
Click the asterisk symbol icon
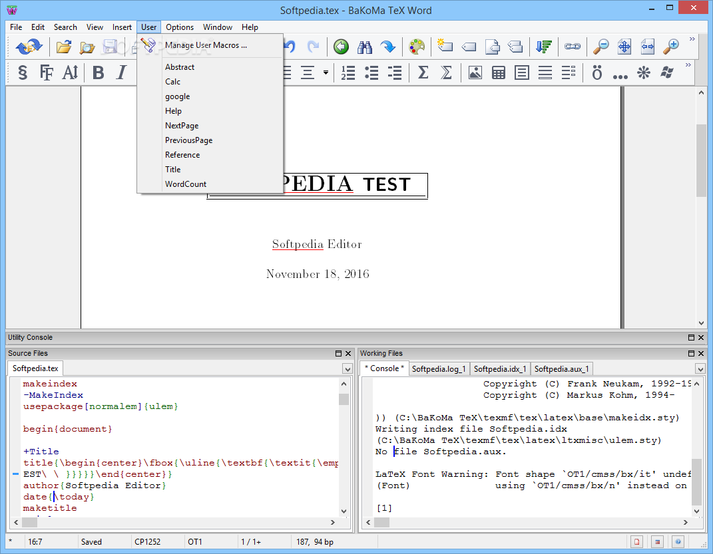point(643,72)
